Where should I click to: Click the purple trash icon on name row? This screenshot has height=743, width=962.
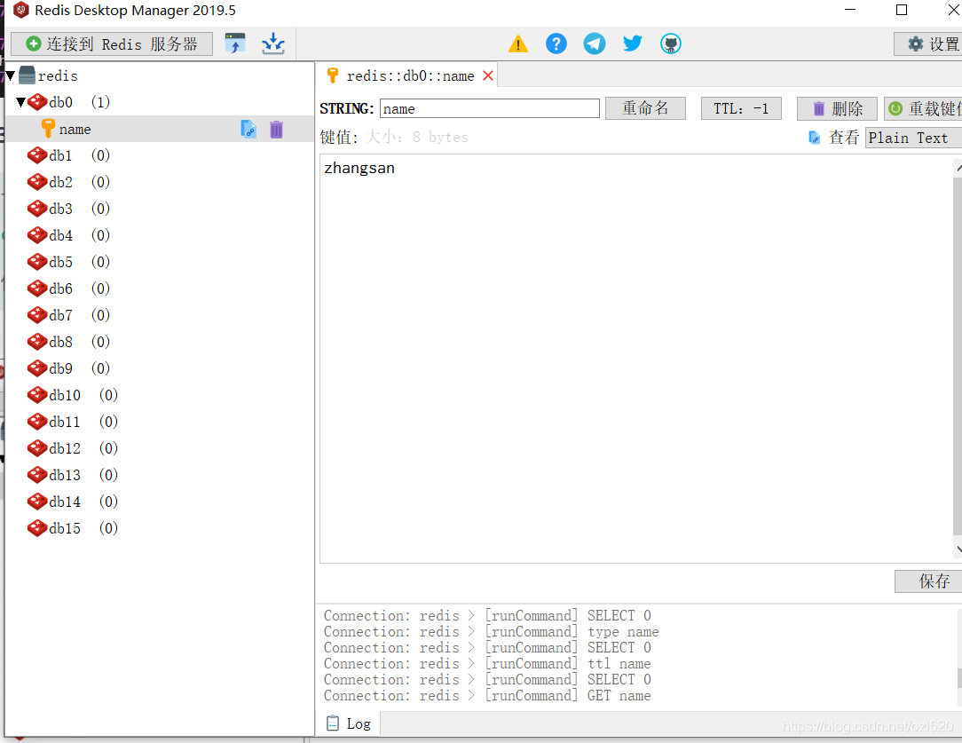(x=277, y=129)
